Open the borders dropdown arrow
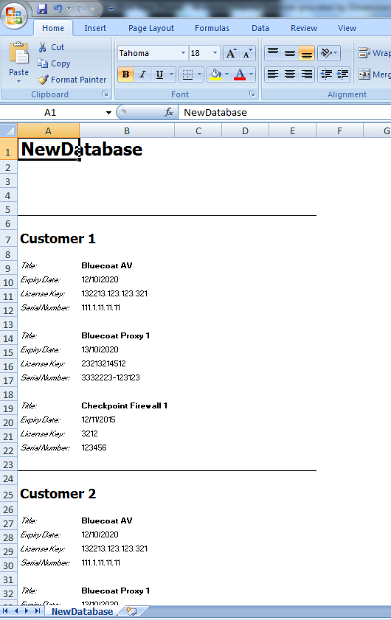 (x=199, y=74)
